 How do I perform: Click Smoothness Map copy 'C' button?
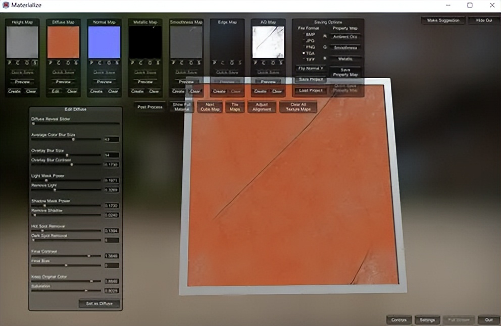coord(182,63)
